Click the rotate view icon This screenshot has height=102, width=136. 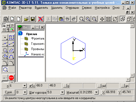[x=115, y=19]
